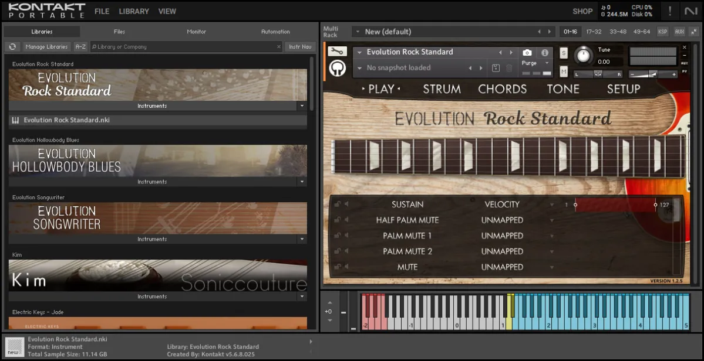Mute the Evolution Rock Standard instrument
This screenshot has width=704, height=361.
564,71
